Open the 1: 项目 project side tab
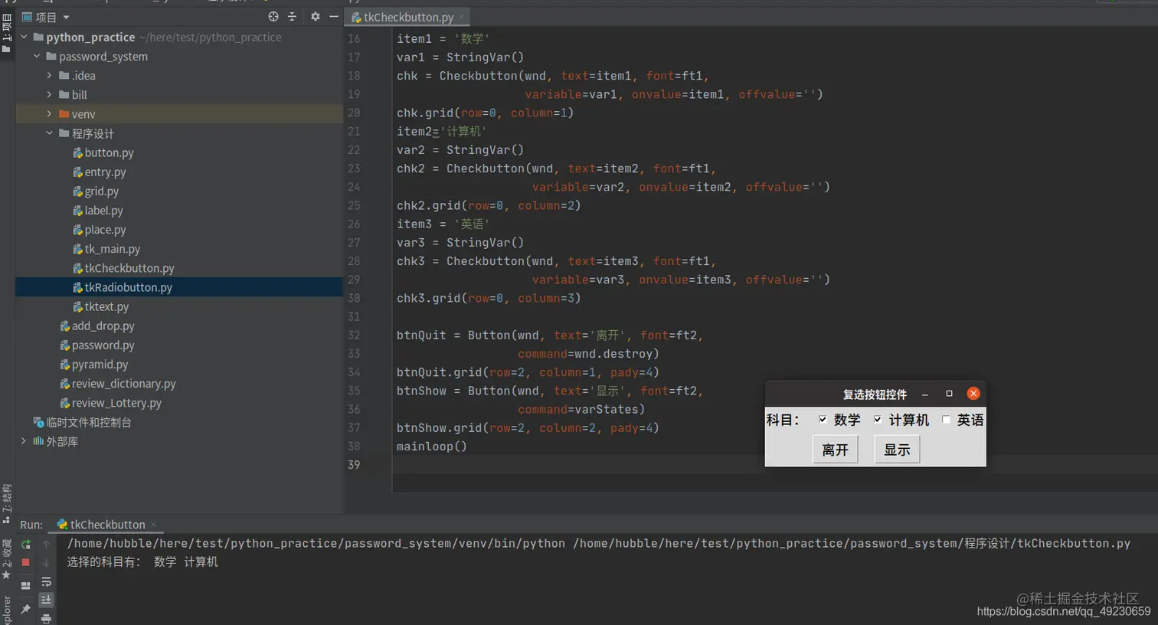Image resolution: width=1158 pixels, height=625 pixels. pyautogui.click(x=7, y=32)
